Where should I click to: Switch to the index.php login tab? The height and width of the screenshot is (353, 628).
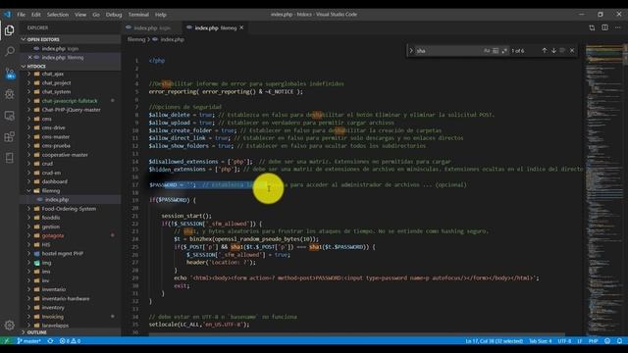coord(152,27)
